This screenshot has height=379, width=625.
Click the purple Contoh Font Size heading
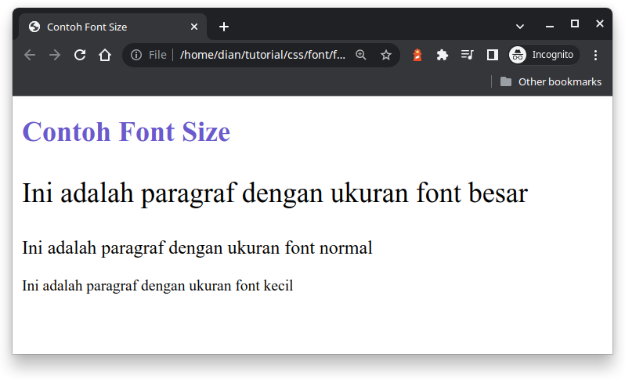(126, 132)
